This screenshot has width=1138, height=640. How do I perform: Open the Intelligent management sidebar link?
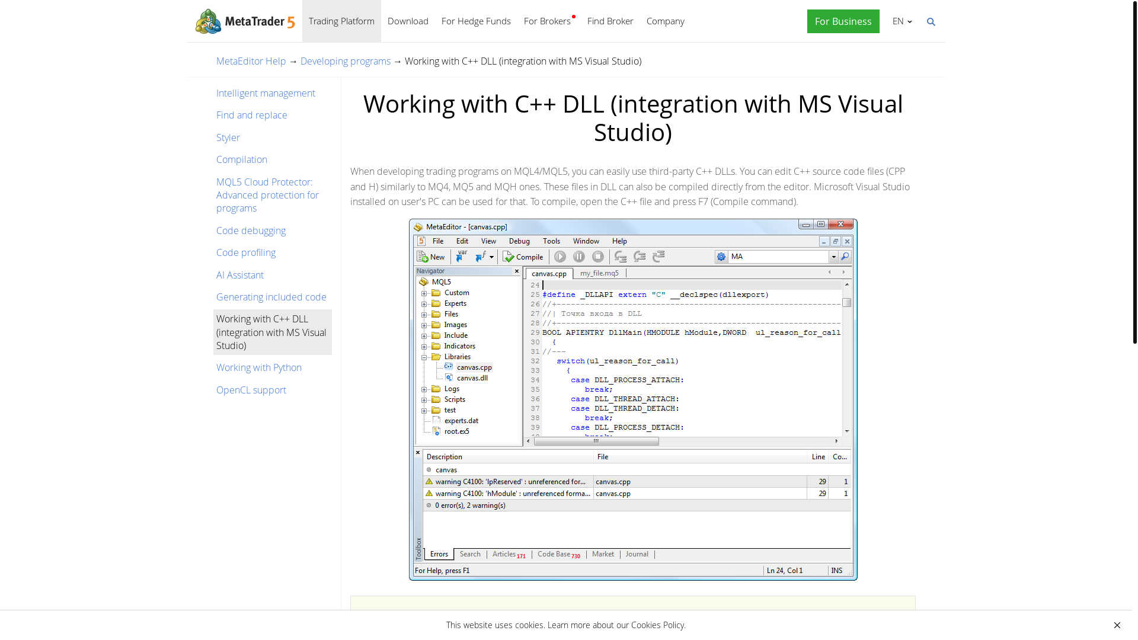click(x=266, y=93)
